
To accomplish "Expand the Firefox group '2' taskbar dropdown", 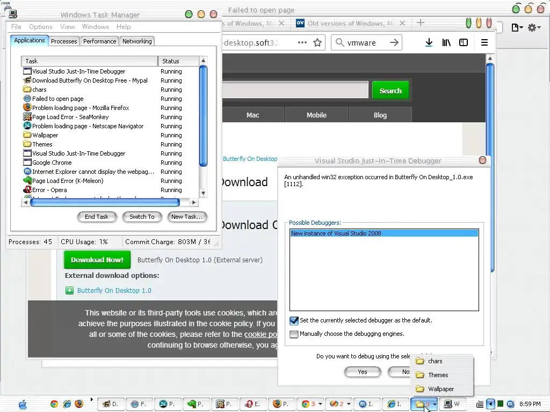I will point(349,404).
